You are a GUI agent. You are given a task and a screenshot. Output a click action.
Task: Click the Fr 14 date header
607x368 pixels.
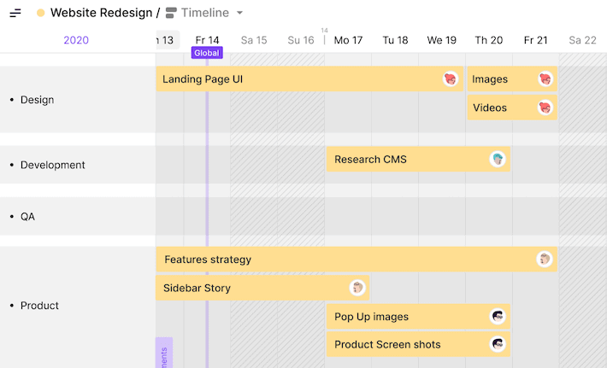coord(207,40)
